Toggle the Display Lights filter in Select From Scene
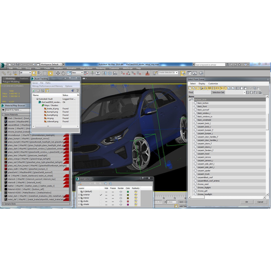The height and width of the screenshot is (271, 271). click(198, 88)
